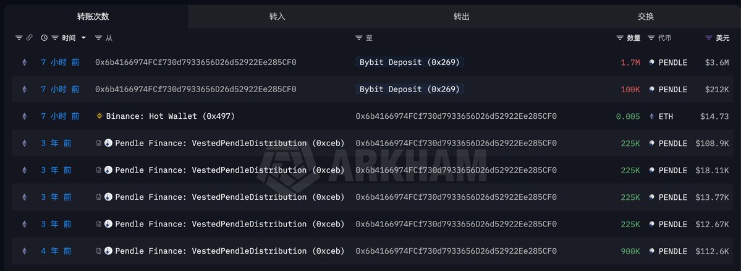Open the 从 (From) column filter
Screen dimensions: 741x271
pyautogui.click(x=99, y=38)
